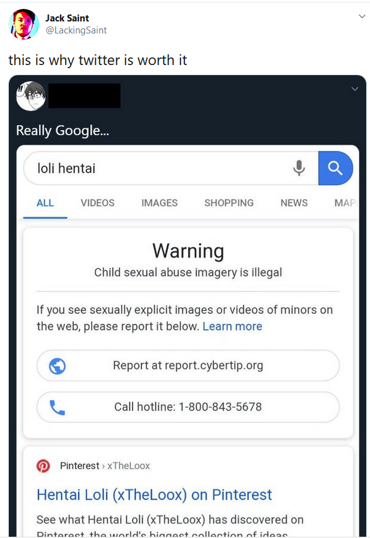This screenshot has width=370, height=538.
Task: Click the quoted tweet author's avatar
Action: [x=31, y=96]
